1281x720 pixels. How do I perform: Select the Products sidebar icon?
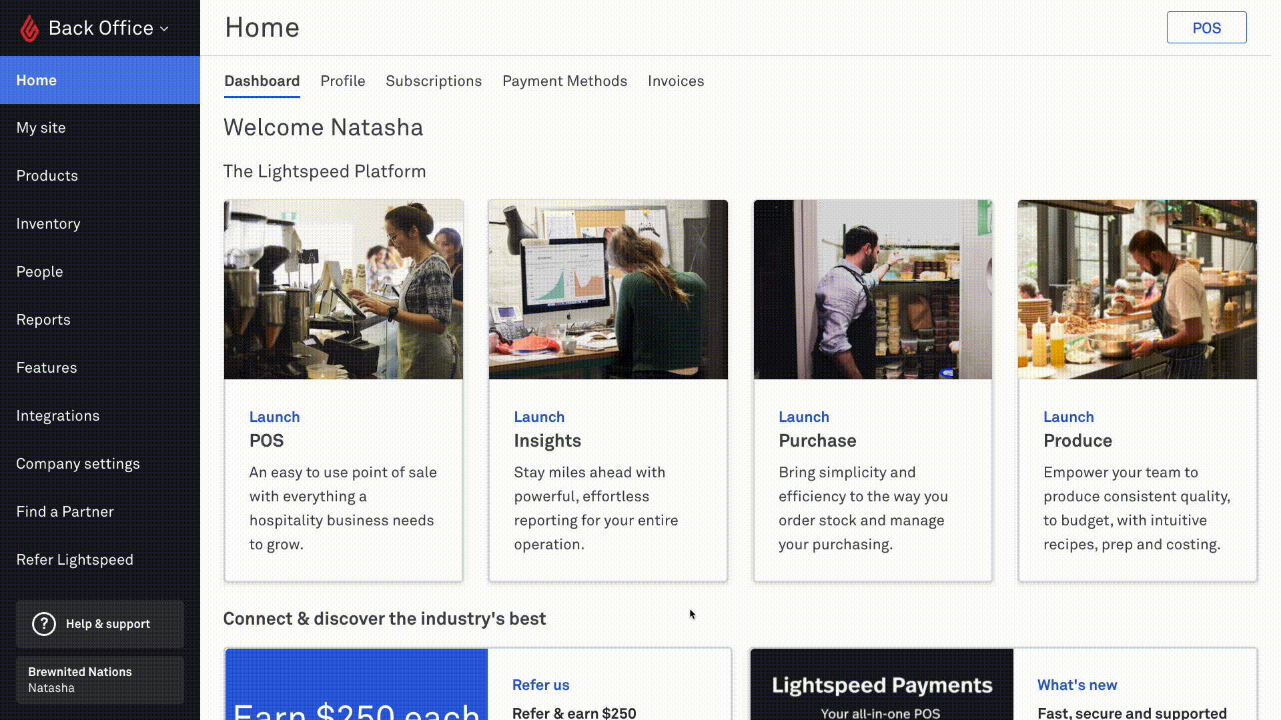47,176
